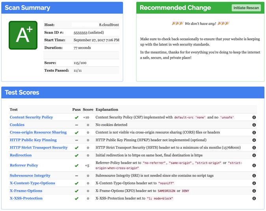Open the X-Frame-Options link
Screen dimensions: 266x211
26,191
